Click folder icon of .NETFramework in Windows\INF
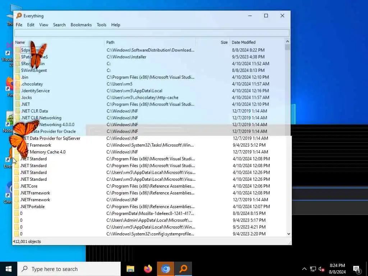 [x=17, y=200]
